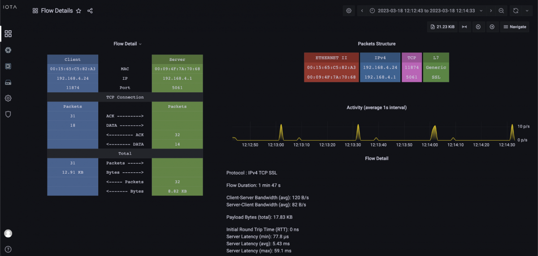The height and width of the screenshot is (256, 538).
Task: Open the time range picker dropdown
Action: (426, 11)
